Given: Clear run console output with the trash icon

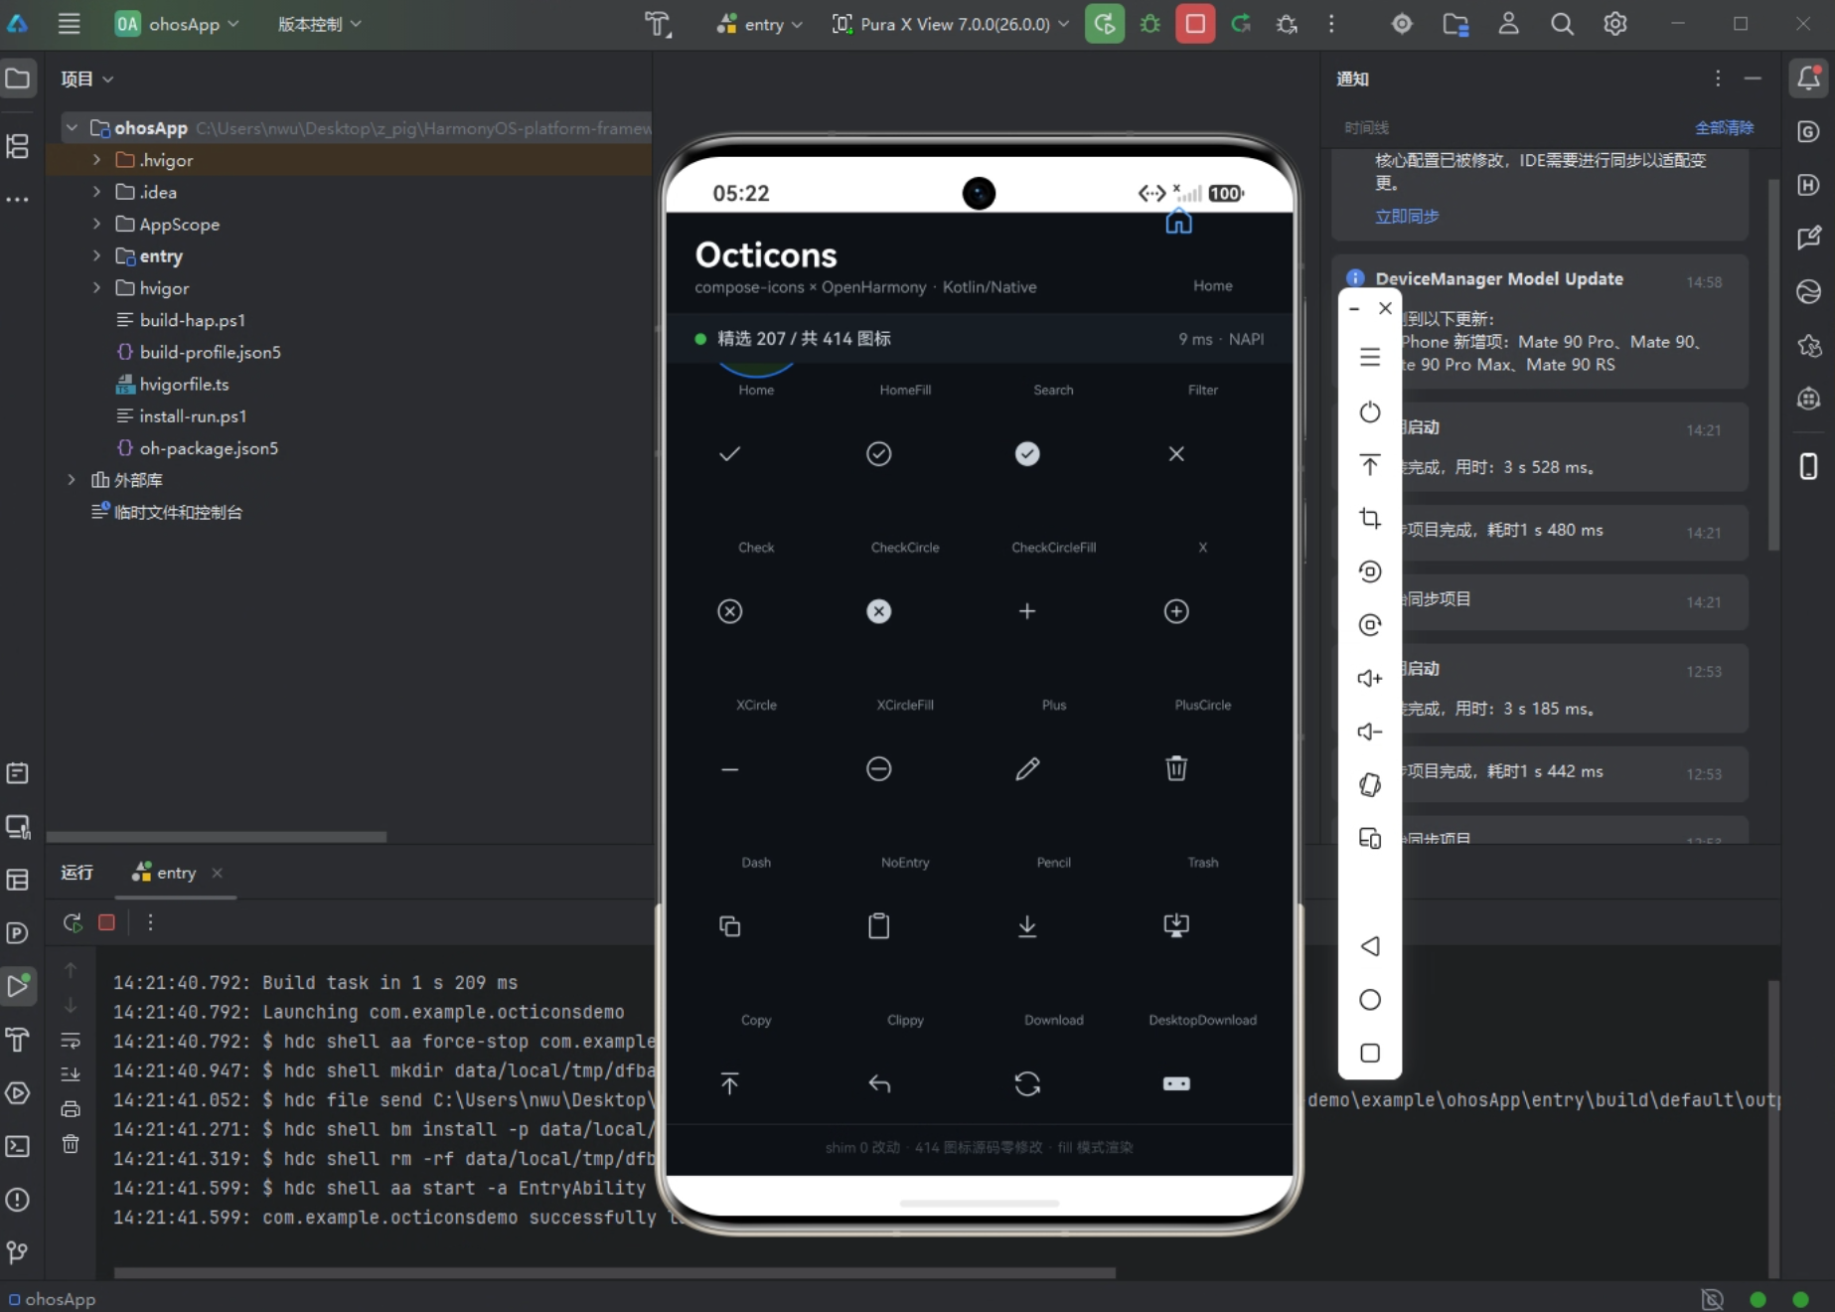Looking at the screenshot, I should click(71, 1144).
